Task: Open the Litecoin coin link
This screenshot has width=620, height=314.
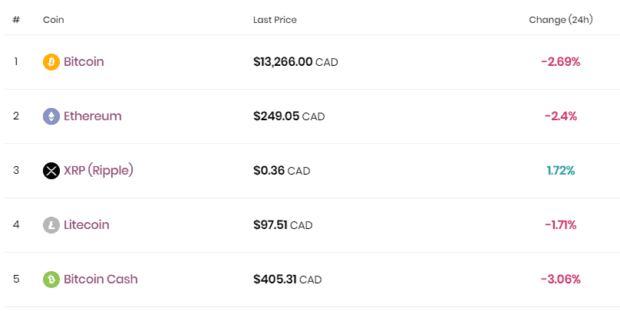Action: point(86,225)
